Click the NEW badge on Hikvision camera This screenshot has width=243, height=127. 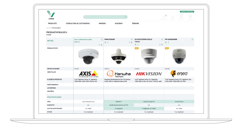(x=137, y=48)
